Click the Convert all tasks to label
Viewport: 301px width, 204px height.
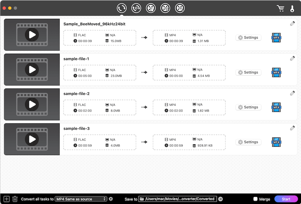pyautogui.click(x=37, y=199)
